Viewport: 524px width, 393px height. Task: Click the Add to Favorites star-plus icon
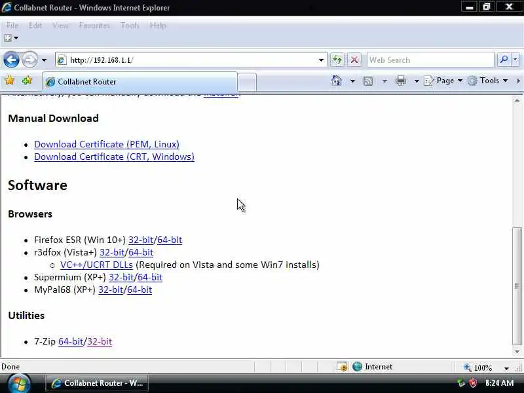27,81
